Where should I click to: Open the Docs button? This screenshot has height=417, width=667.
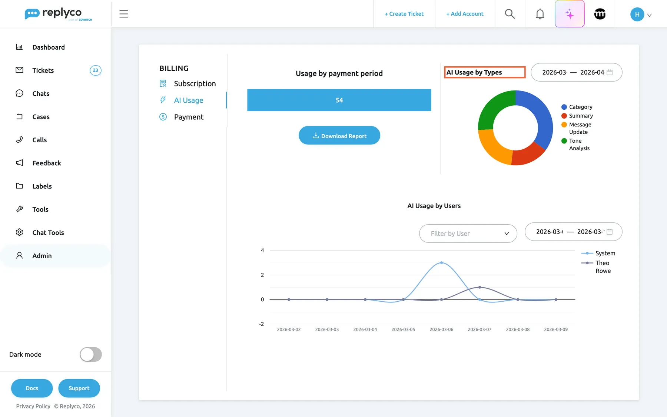click(x=32, y=388)
